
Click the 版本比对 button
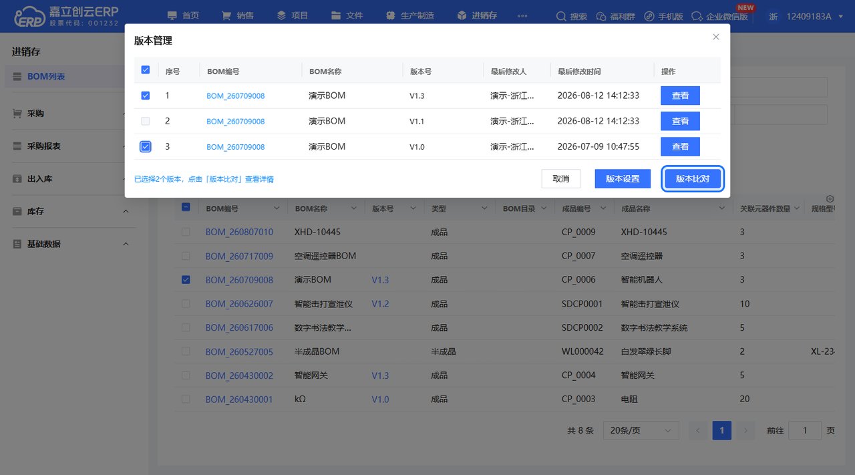click(693, 178)
